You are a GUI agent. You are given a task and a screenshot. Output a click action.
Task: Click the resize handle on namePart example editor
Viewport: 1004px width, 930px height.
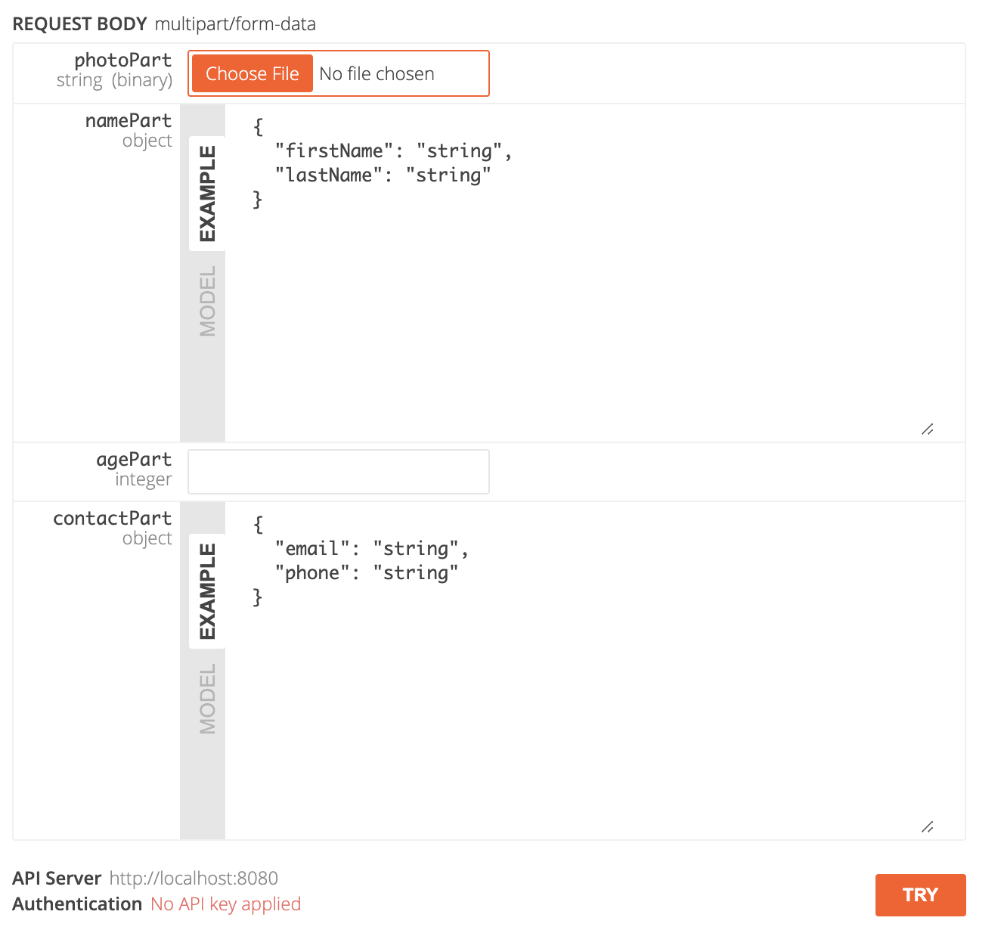click(x=928, y=429)
